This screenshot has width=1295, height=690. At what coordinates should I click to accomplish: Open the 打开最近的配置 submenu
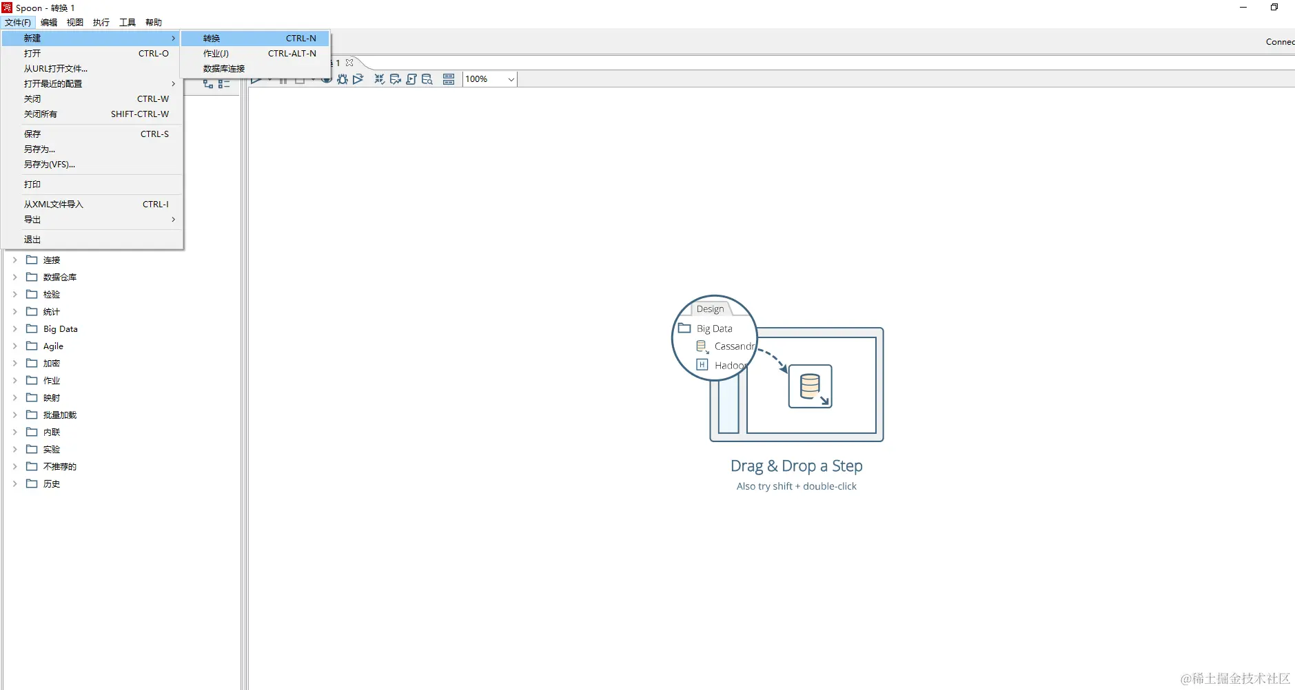tap(92, 84)
